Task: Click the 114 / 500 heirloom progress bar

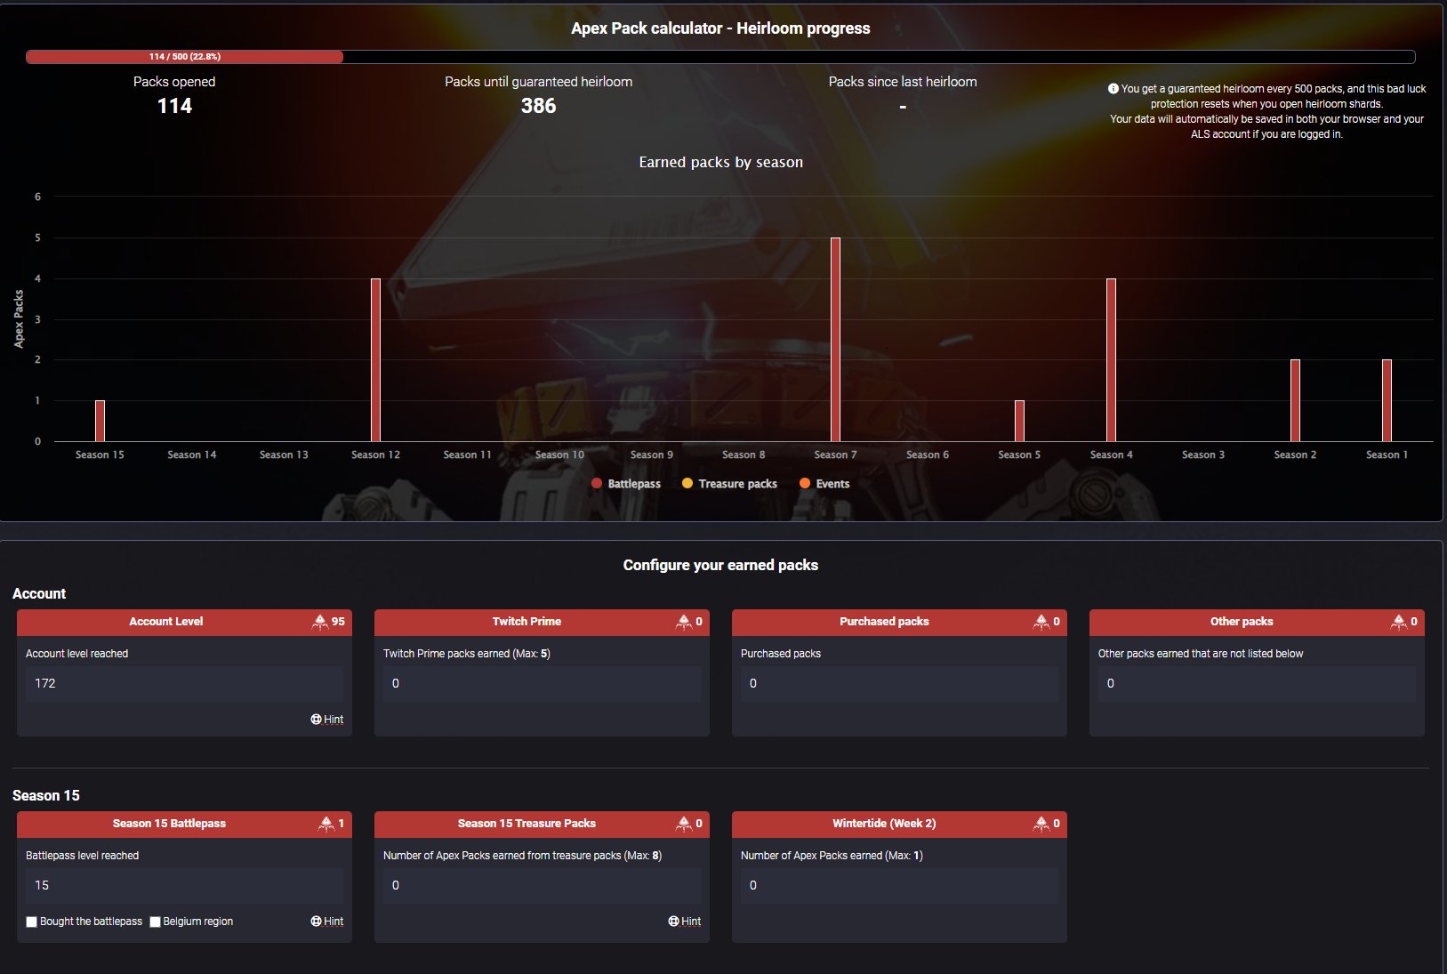Action: tap(720, 57)
